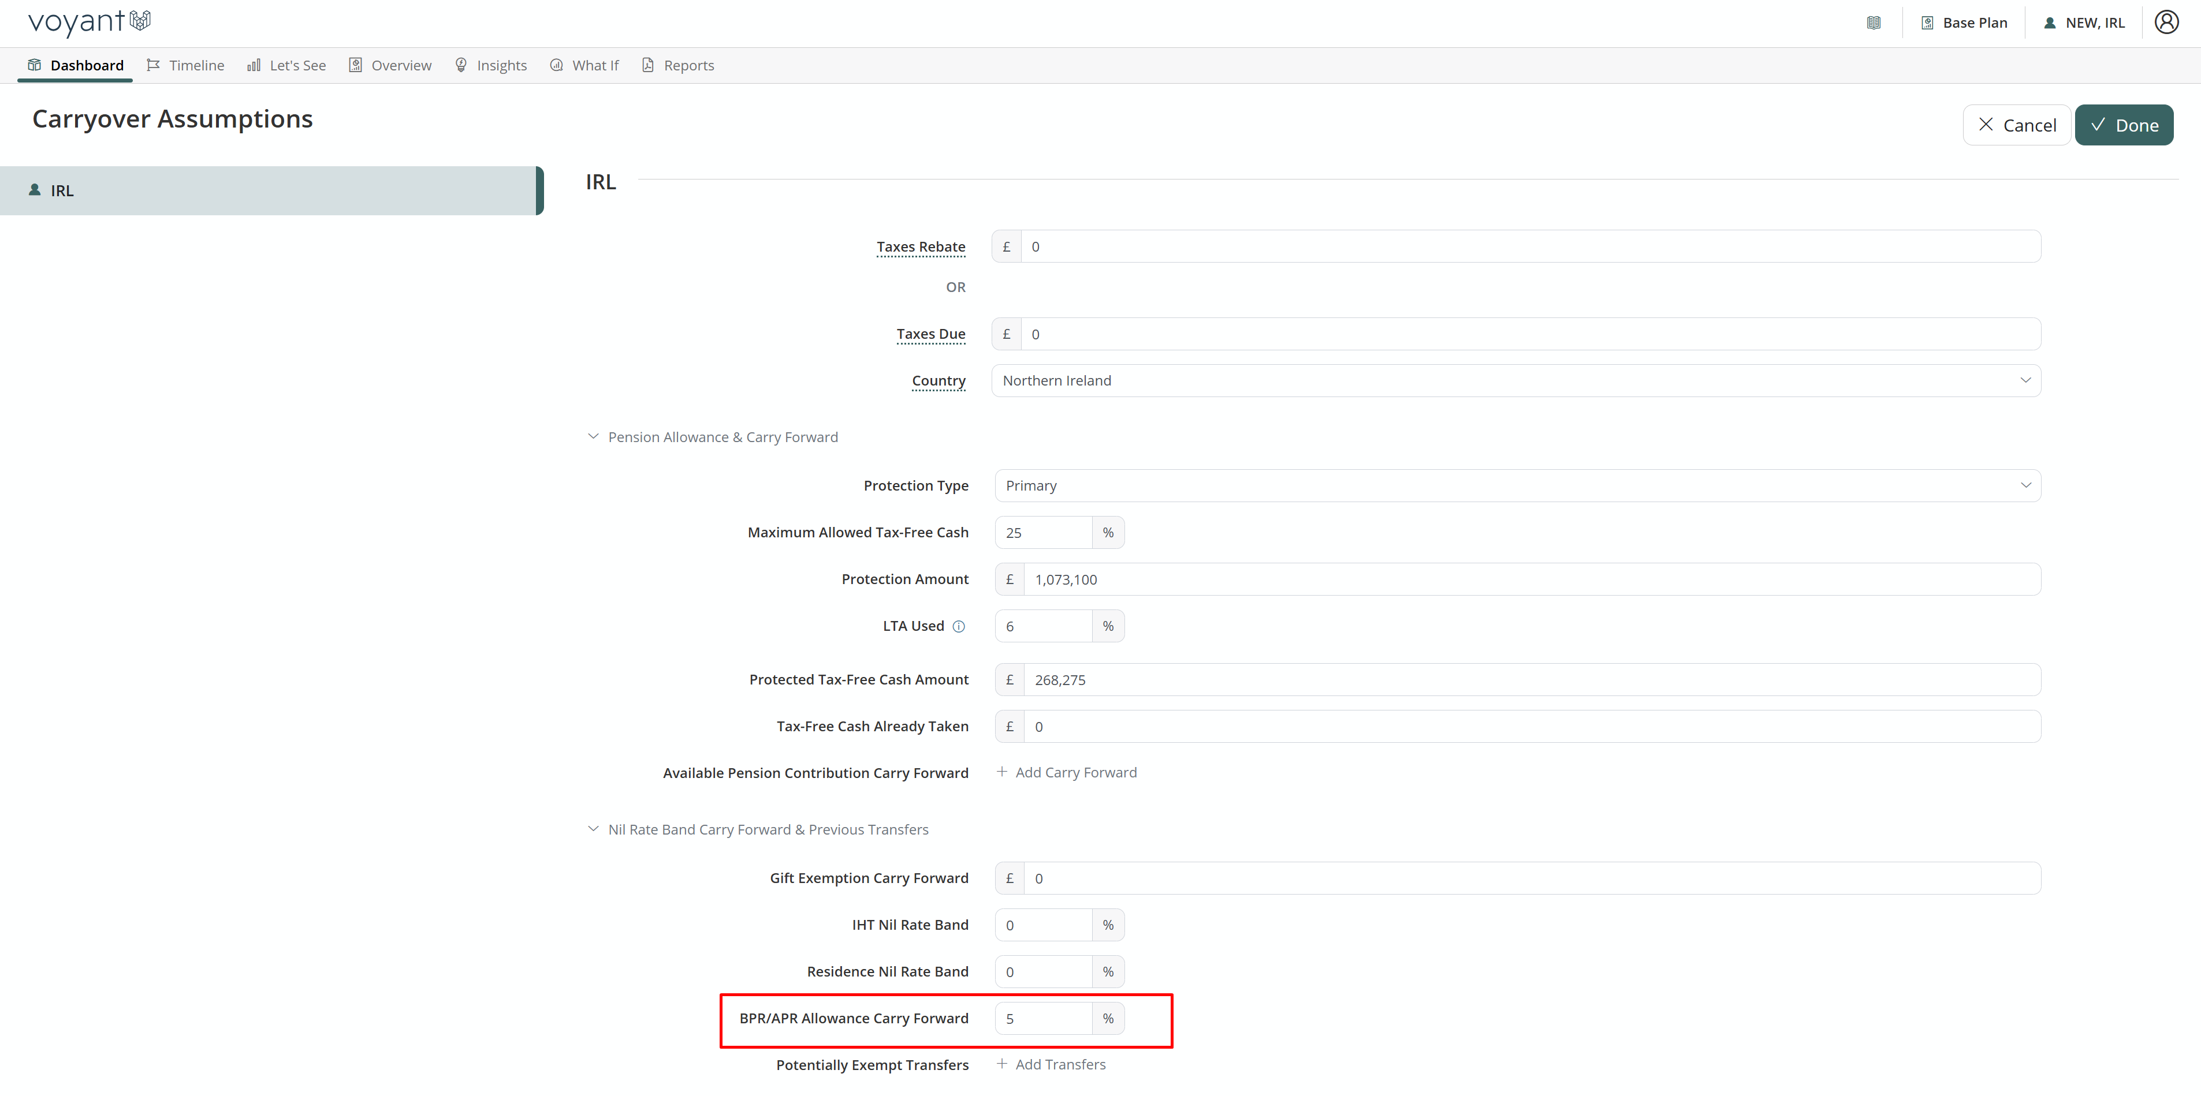
Task: Open the What If tab
Action: click(584, 66)
